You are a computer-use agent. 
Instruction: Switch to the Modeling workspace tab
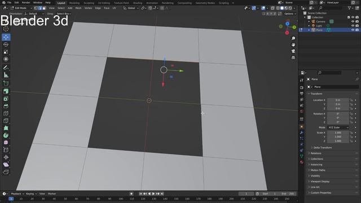click(74, 3)
